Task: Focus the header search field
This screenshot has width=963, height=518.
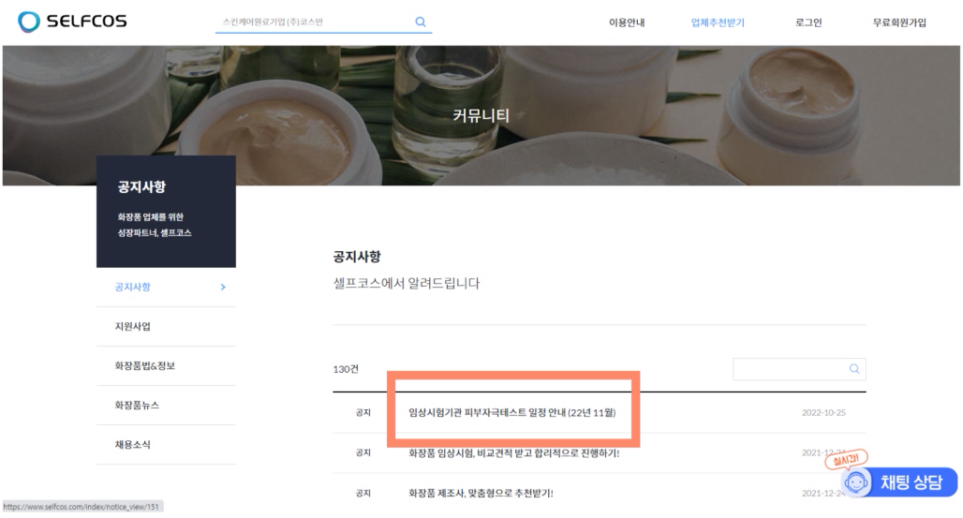Action: (314, 22)
